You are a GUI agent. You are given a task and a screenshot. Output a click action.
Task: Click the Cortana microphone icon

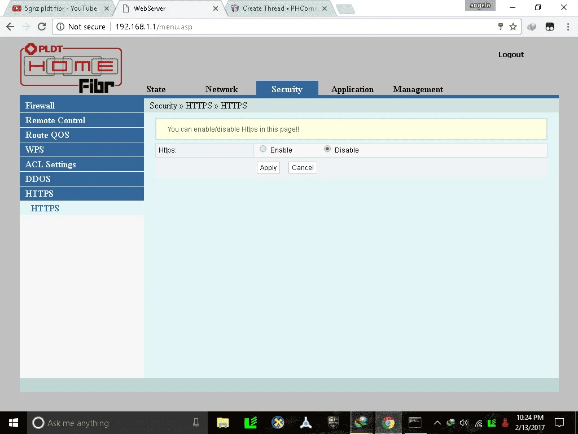tap(196, 423)
